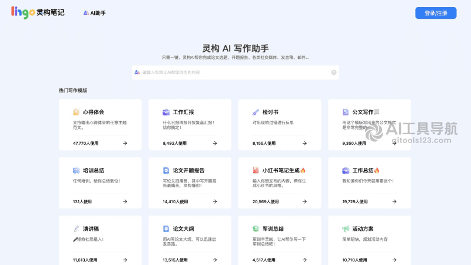This screenshot has height=265, width=471.
Task: Open the 小红书笔记生成 card arrow
Action: pyautogui.click(x=304, y=201)
